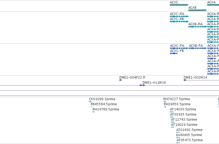219x144 pixels.
Task: Select the AT03935.5prime EST label
Action: [x=183, y=114]
